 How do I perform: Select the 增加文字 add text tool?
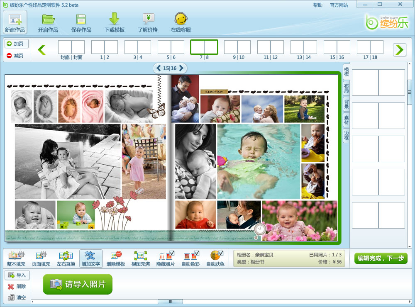click(x=90, y=258)
